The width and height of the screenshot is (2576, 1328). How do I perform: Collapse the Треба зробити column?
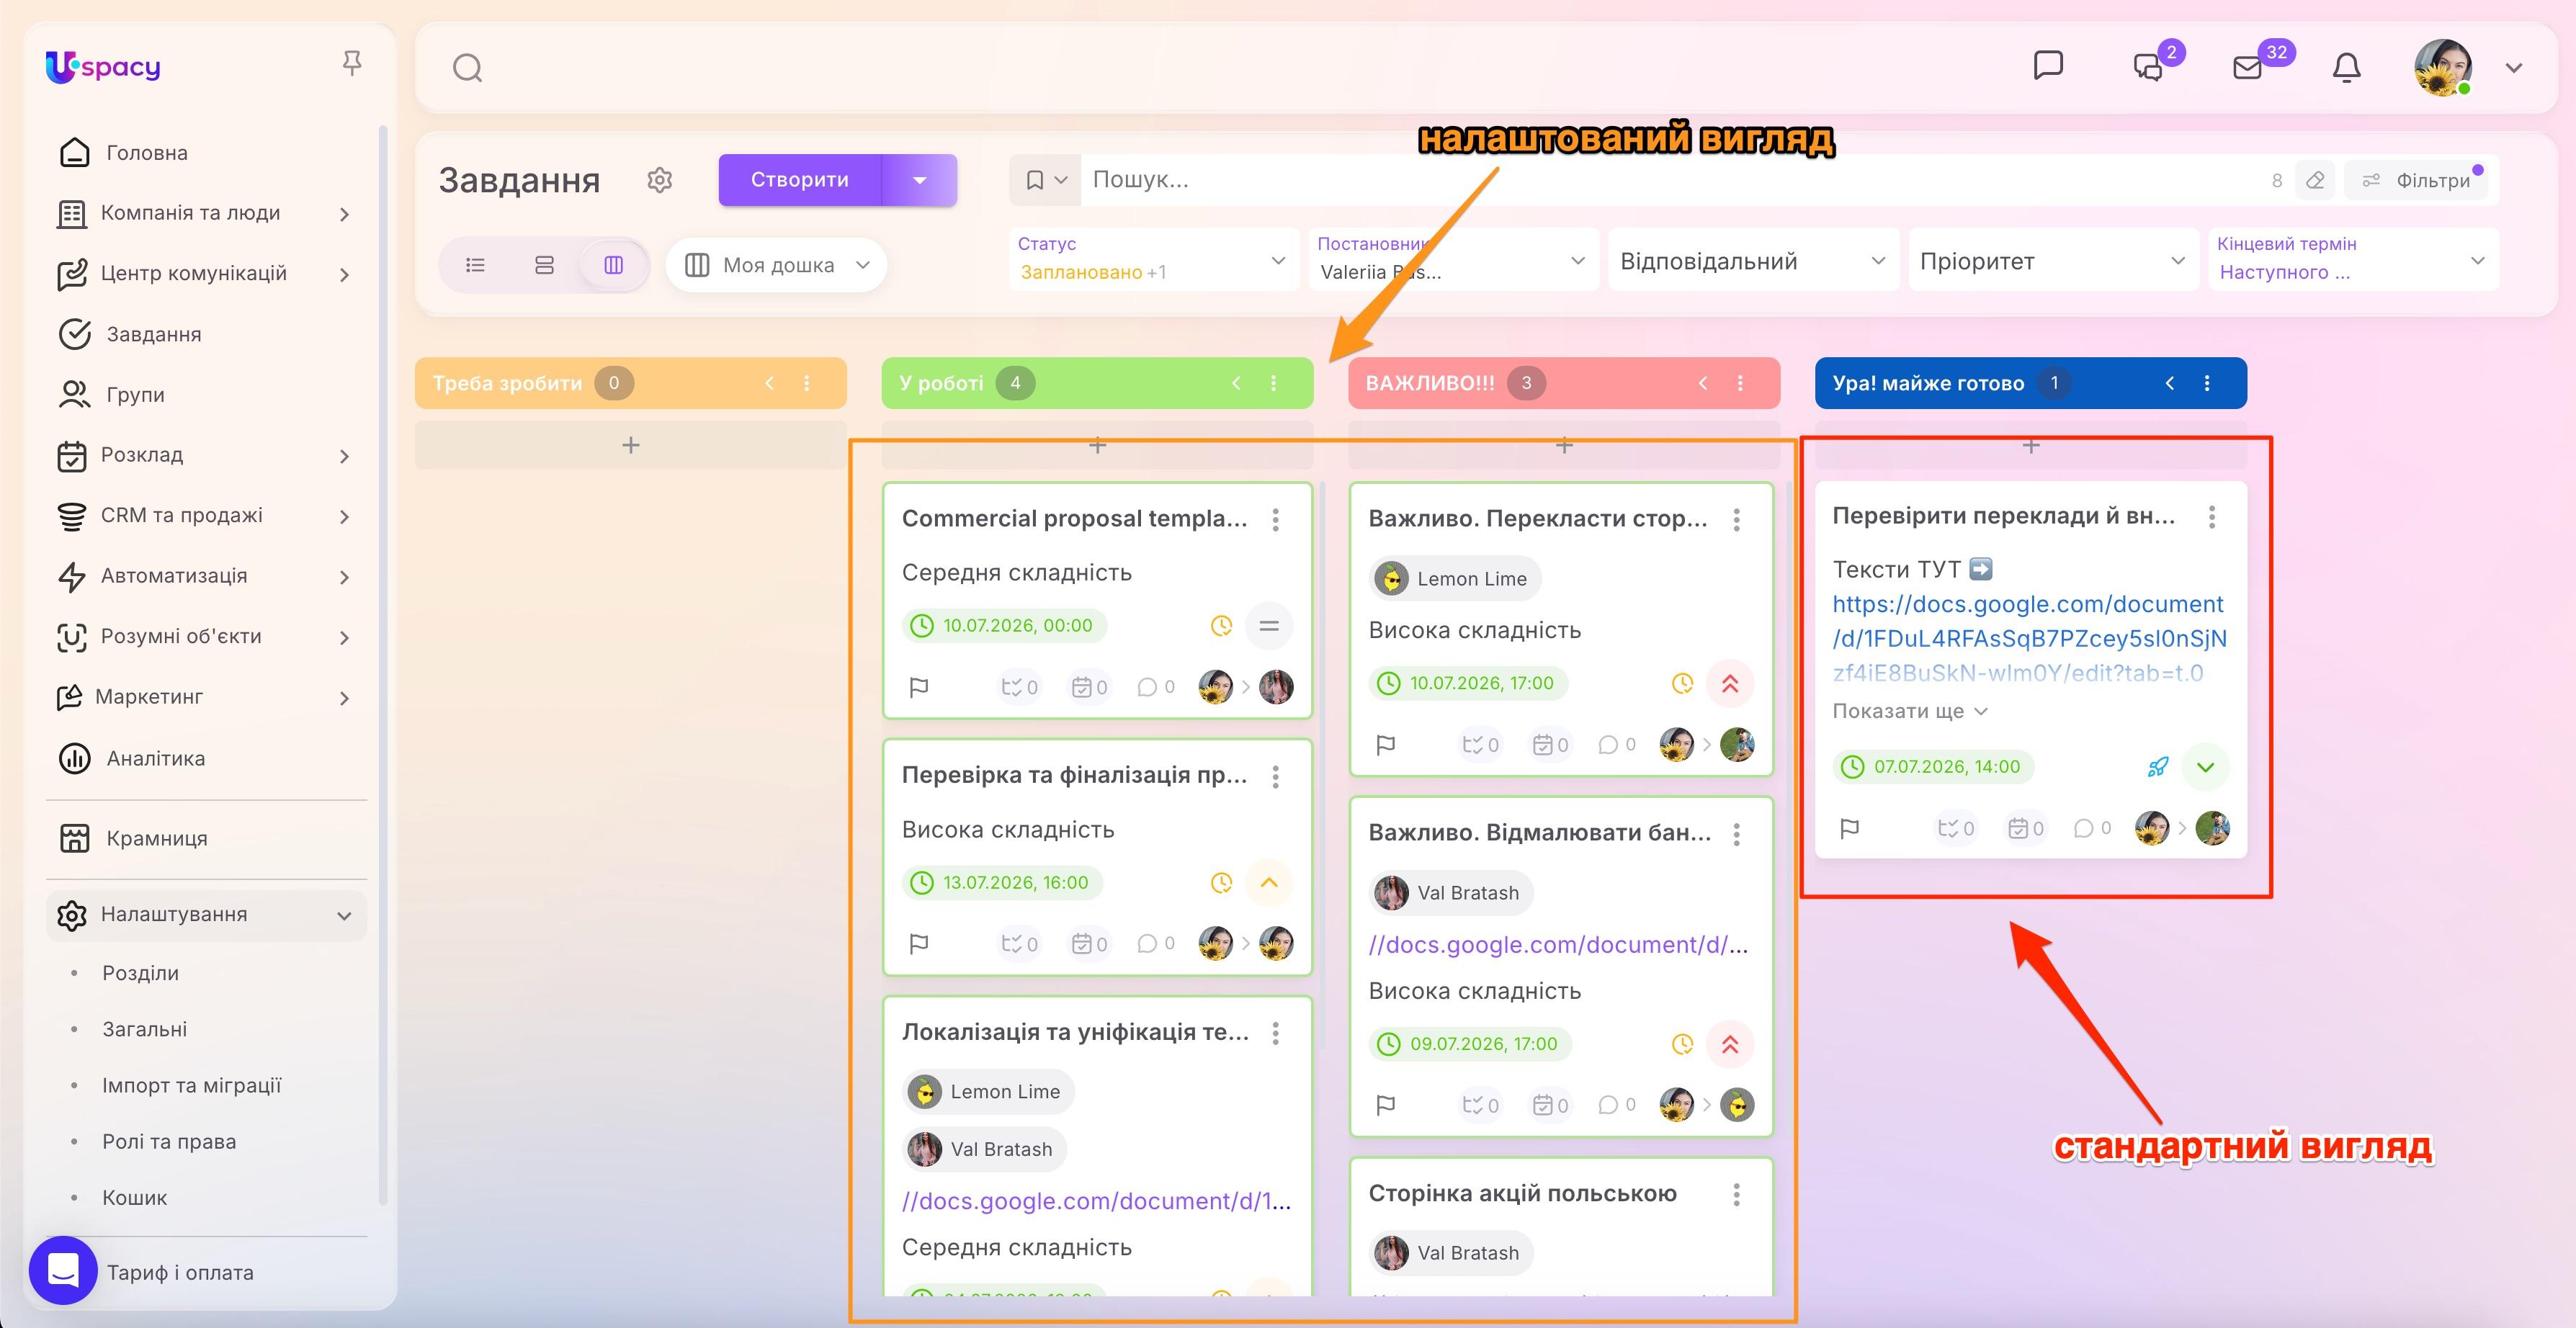click(769, 383)
